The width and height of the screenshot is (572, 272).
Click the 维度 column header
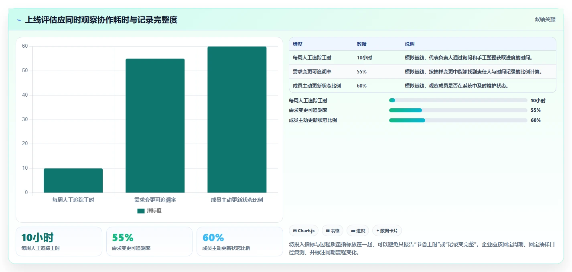[x=298, y=44]
